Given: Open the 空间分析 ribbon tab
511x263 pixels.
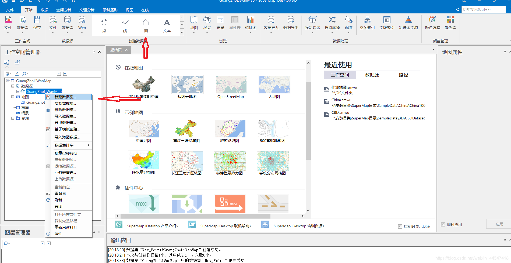Looking at the screenshot, I should pyautogui.click(x=64, y=10).
